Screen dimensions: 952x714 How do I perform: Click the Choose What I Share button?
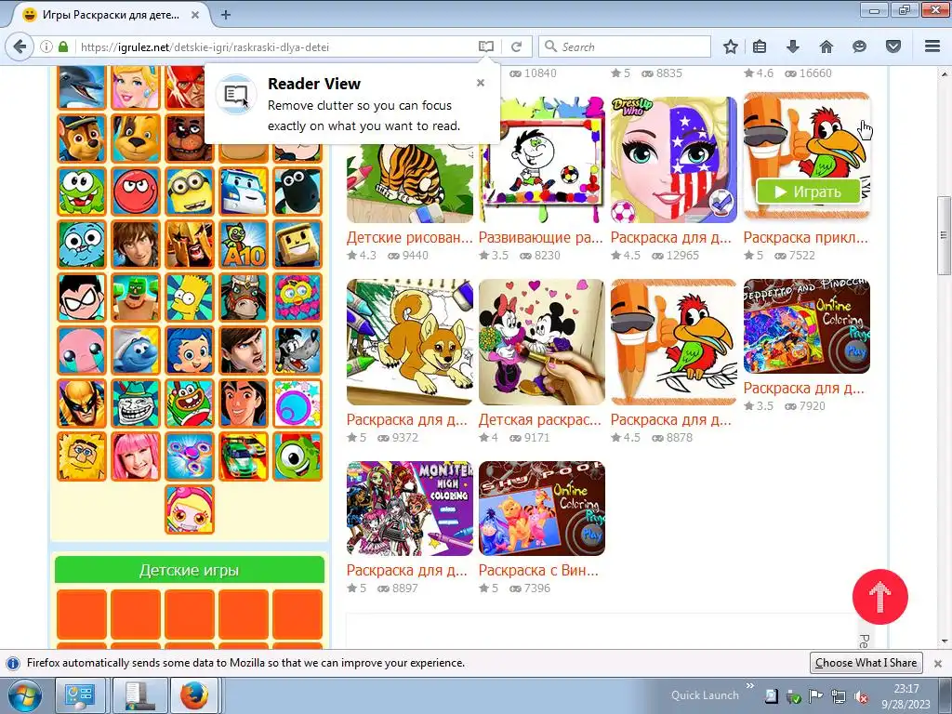[x=866, y=662]
